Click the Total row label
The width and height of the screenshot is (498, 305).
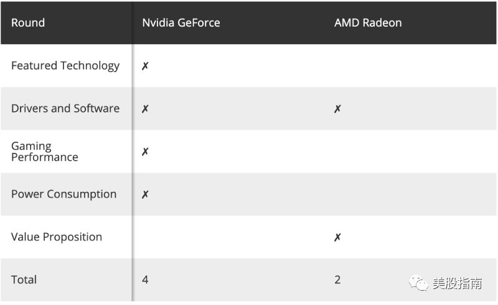(24, 280)
